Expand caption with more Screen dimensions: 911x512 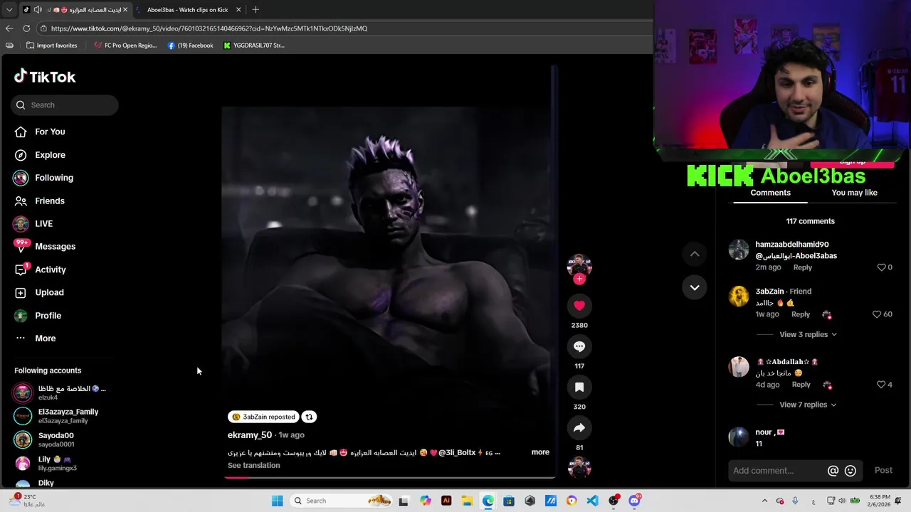pyautogui.click(x=540, y=452)
